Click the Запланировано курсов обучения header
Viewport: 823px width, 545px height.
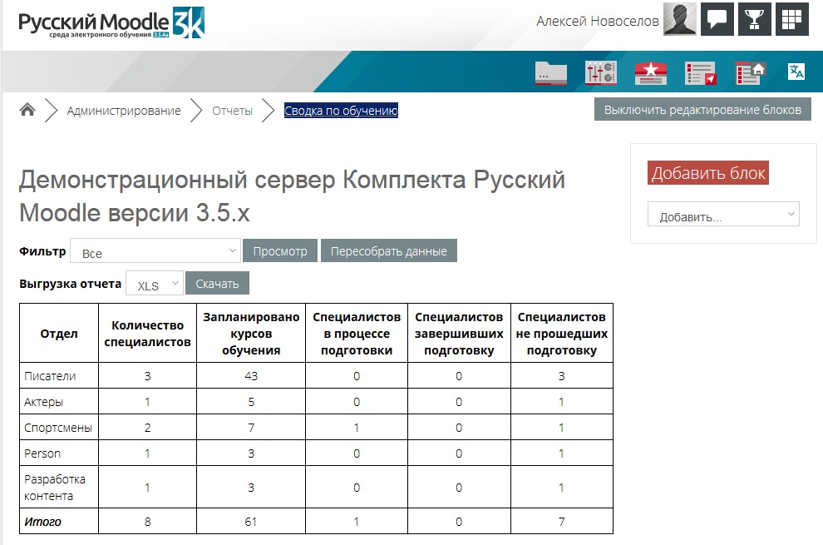coord(251,333)
